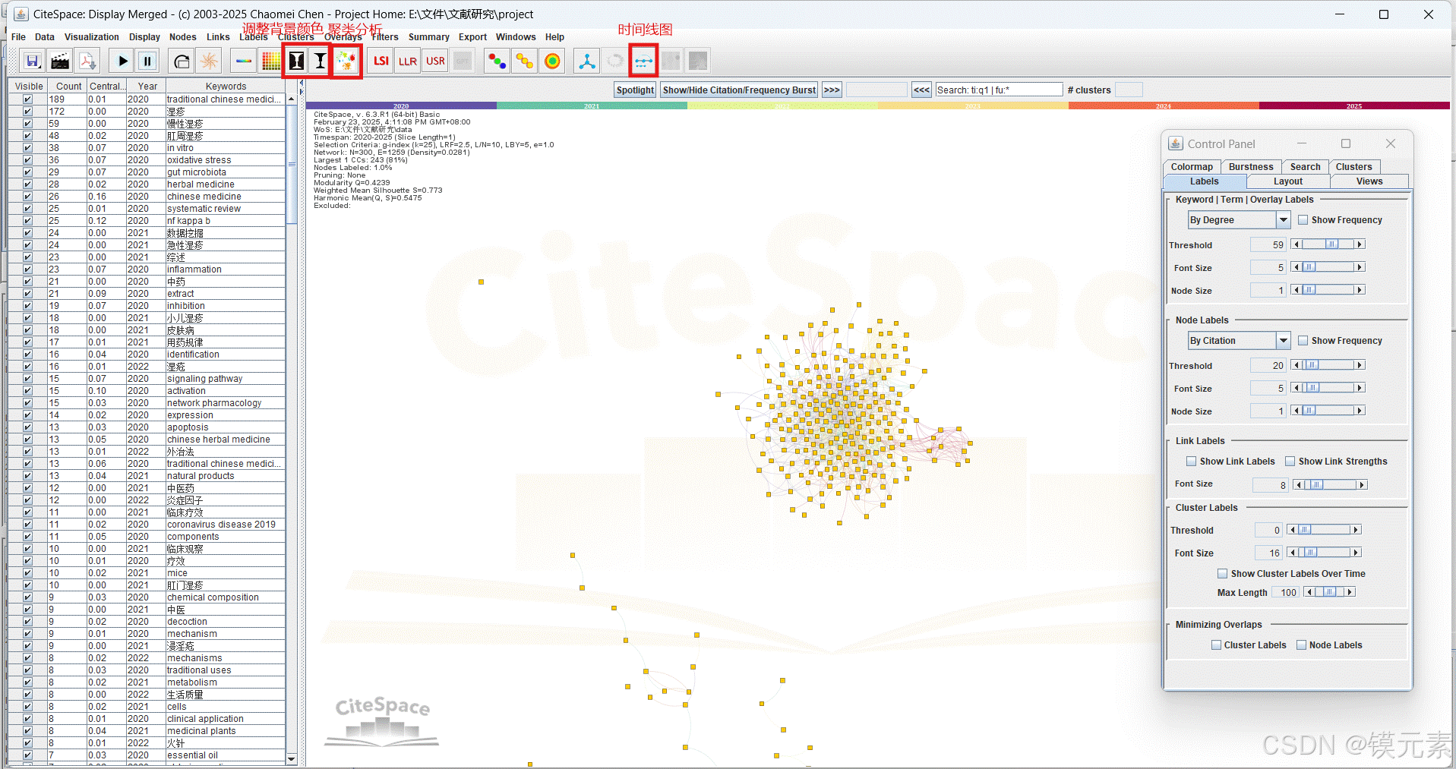
Task: Click the red green blue dots icon
Action: pos(497,61)
